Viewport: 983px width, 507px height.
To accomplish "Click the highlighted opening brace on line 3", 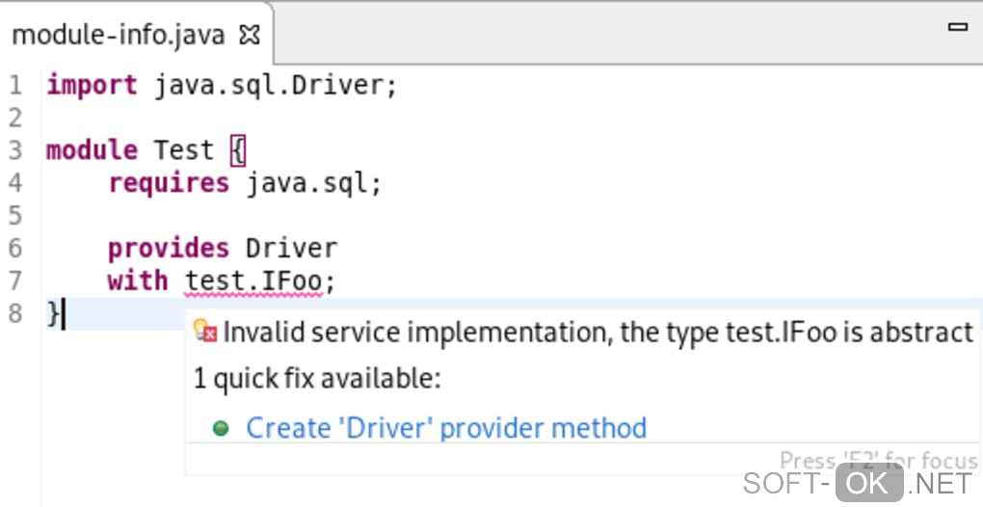I will [238, 150].
